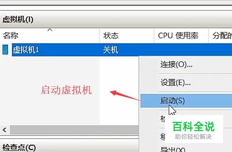Click the 检查点(C) panel header
The height and width of the screenshot is (152, 232).
coord(19,147)
